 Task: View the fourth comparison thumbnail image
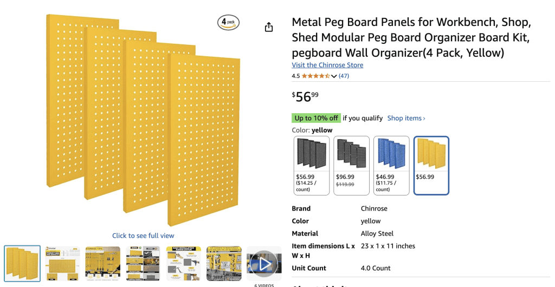(x=143, y=264)
